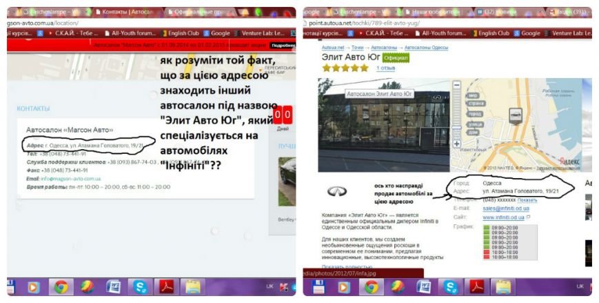Open the '1 отзыв' review link
The image size is (599, 303).
[386, 68]
